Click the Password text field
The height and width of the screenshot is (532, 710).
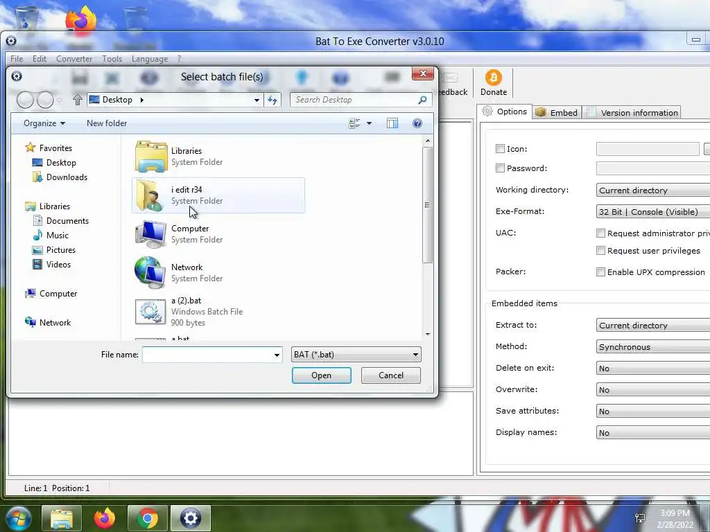(x=653, y=168)
